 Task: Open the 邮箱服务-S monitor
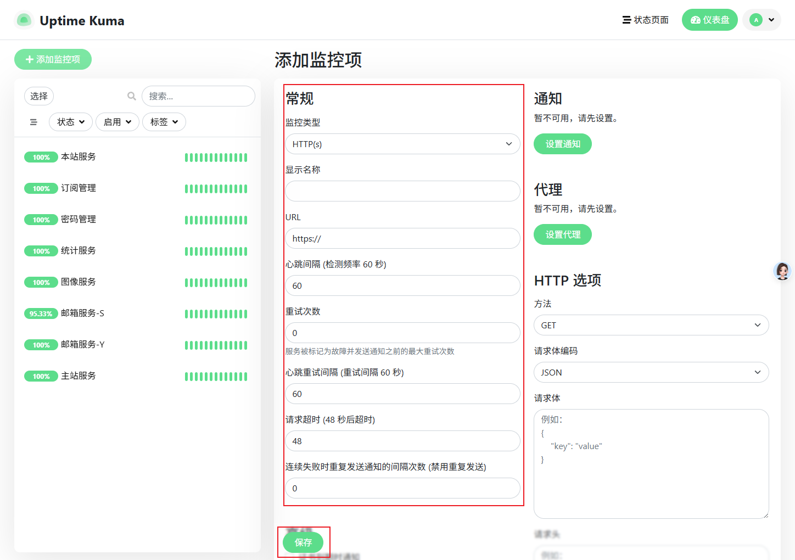pos(137,313)
